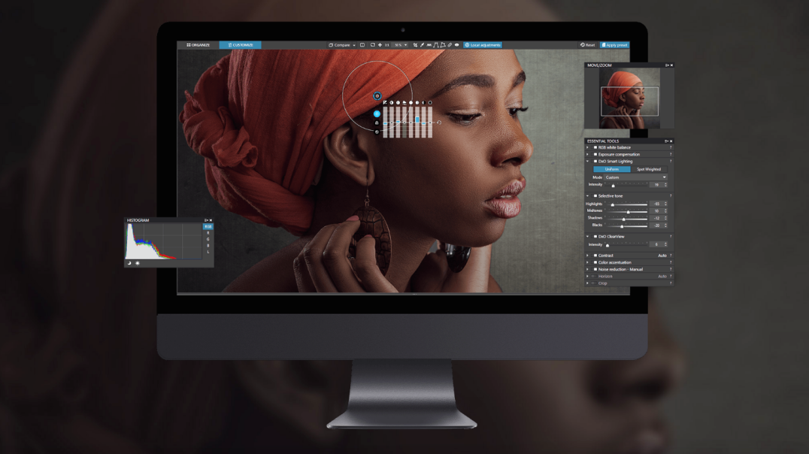Image resolution: width=809 pixels, height=454 pixels.
Task: Switch to the Organize tab
Action: pos(198,45)
